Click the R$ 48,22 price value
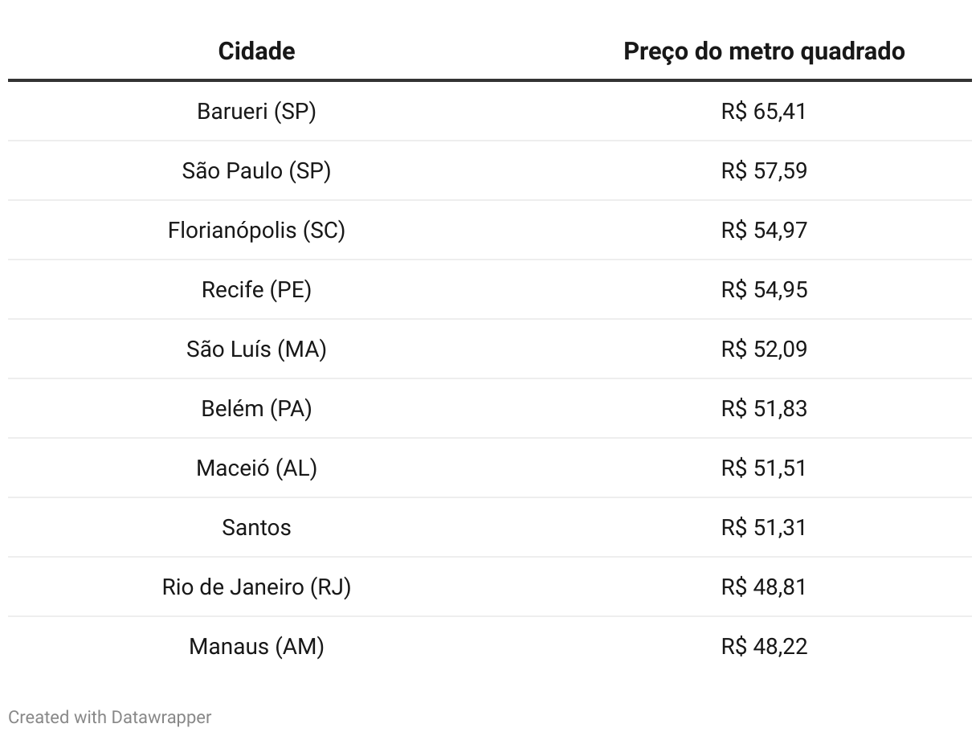 coord(764,646)
